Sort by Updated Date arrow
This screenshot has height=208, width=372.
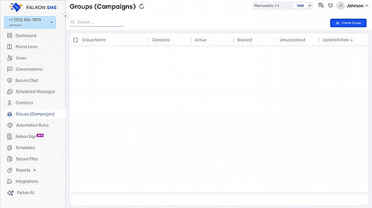[352, 40]
